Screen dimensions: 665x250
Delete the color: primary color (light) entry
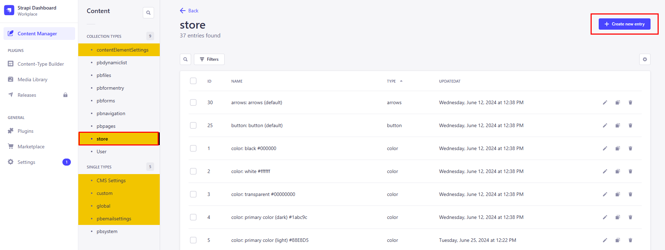630,240
